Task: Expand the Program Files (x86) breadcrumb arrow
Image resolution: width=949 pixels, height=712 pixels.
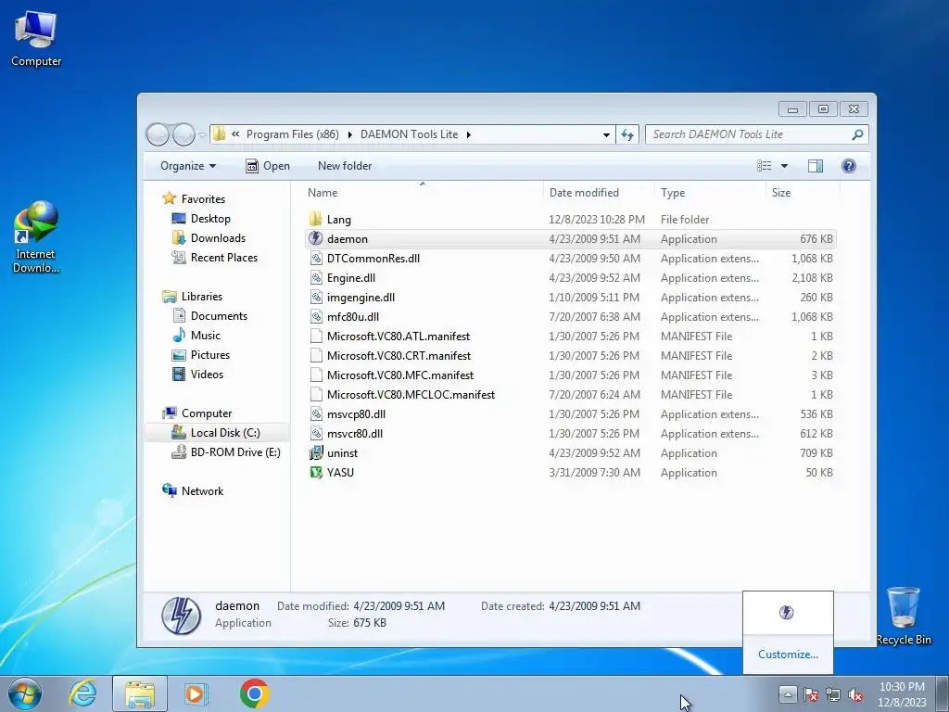Action: coord(349,134)
